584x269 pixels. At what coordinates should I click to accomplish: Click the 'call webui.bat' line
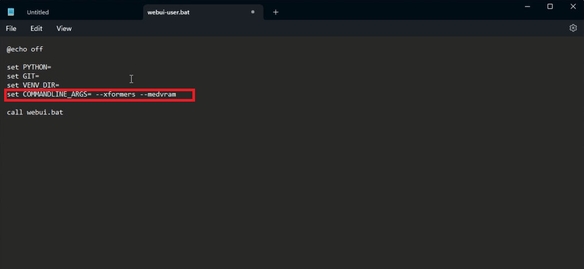click(x=35, y=112)
